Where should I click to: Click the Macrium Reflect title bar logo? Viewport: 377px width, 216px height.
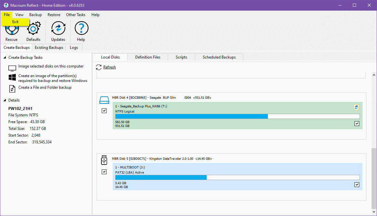tap(6, 5)
